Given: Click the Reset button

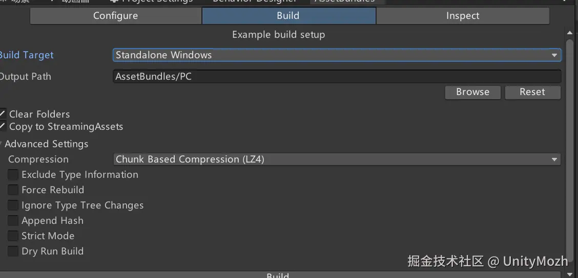Looking at the screenshot, I should [x=532, y=92].
